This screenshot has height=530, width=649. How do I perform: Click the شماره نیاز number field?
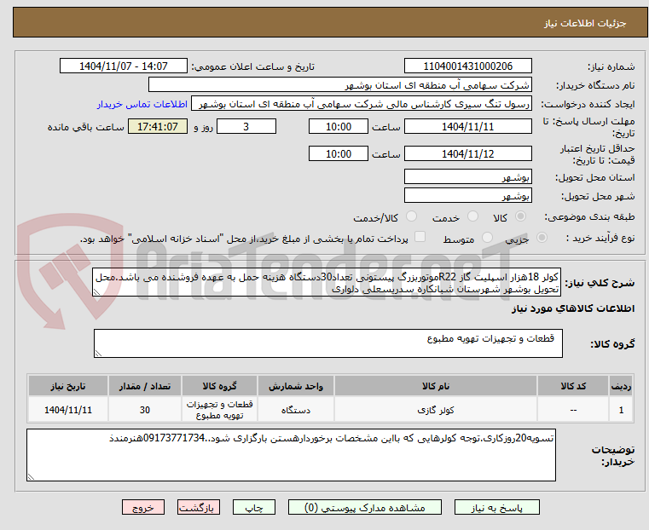point(467,66)
